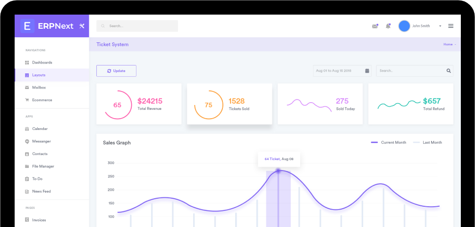Click the calendar icon in date range field
Screen dimensions: 475x227
point(367,71)
